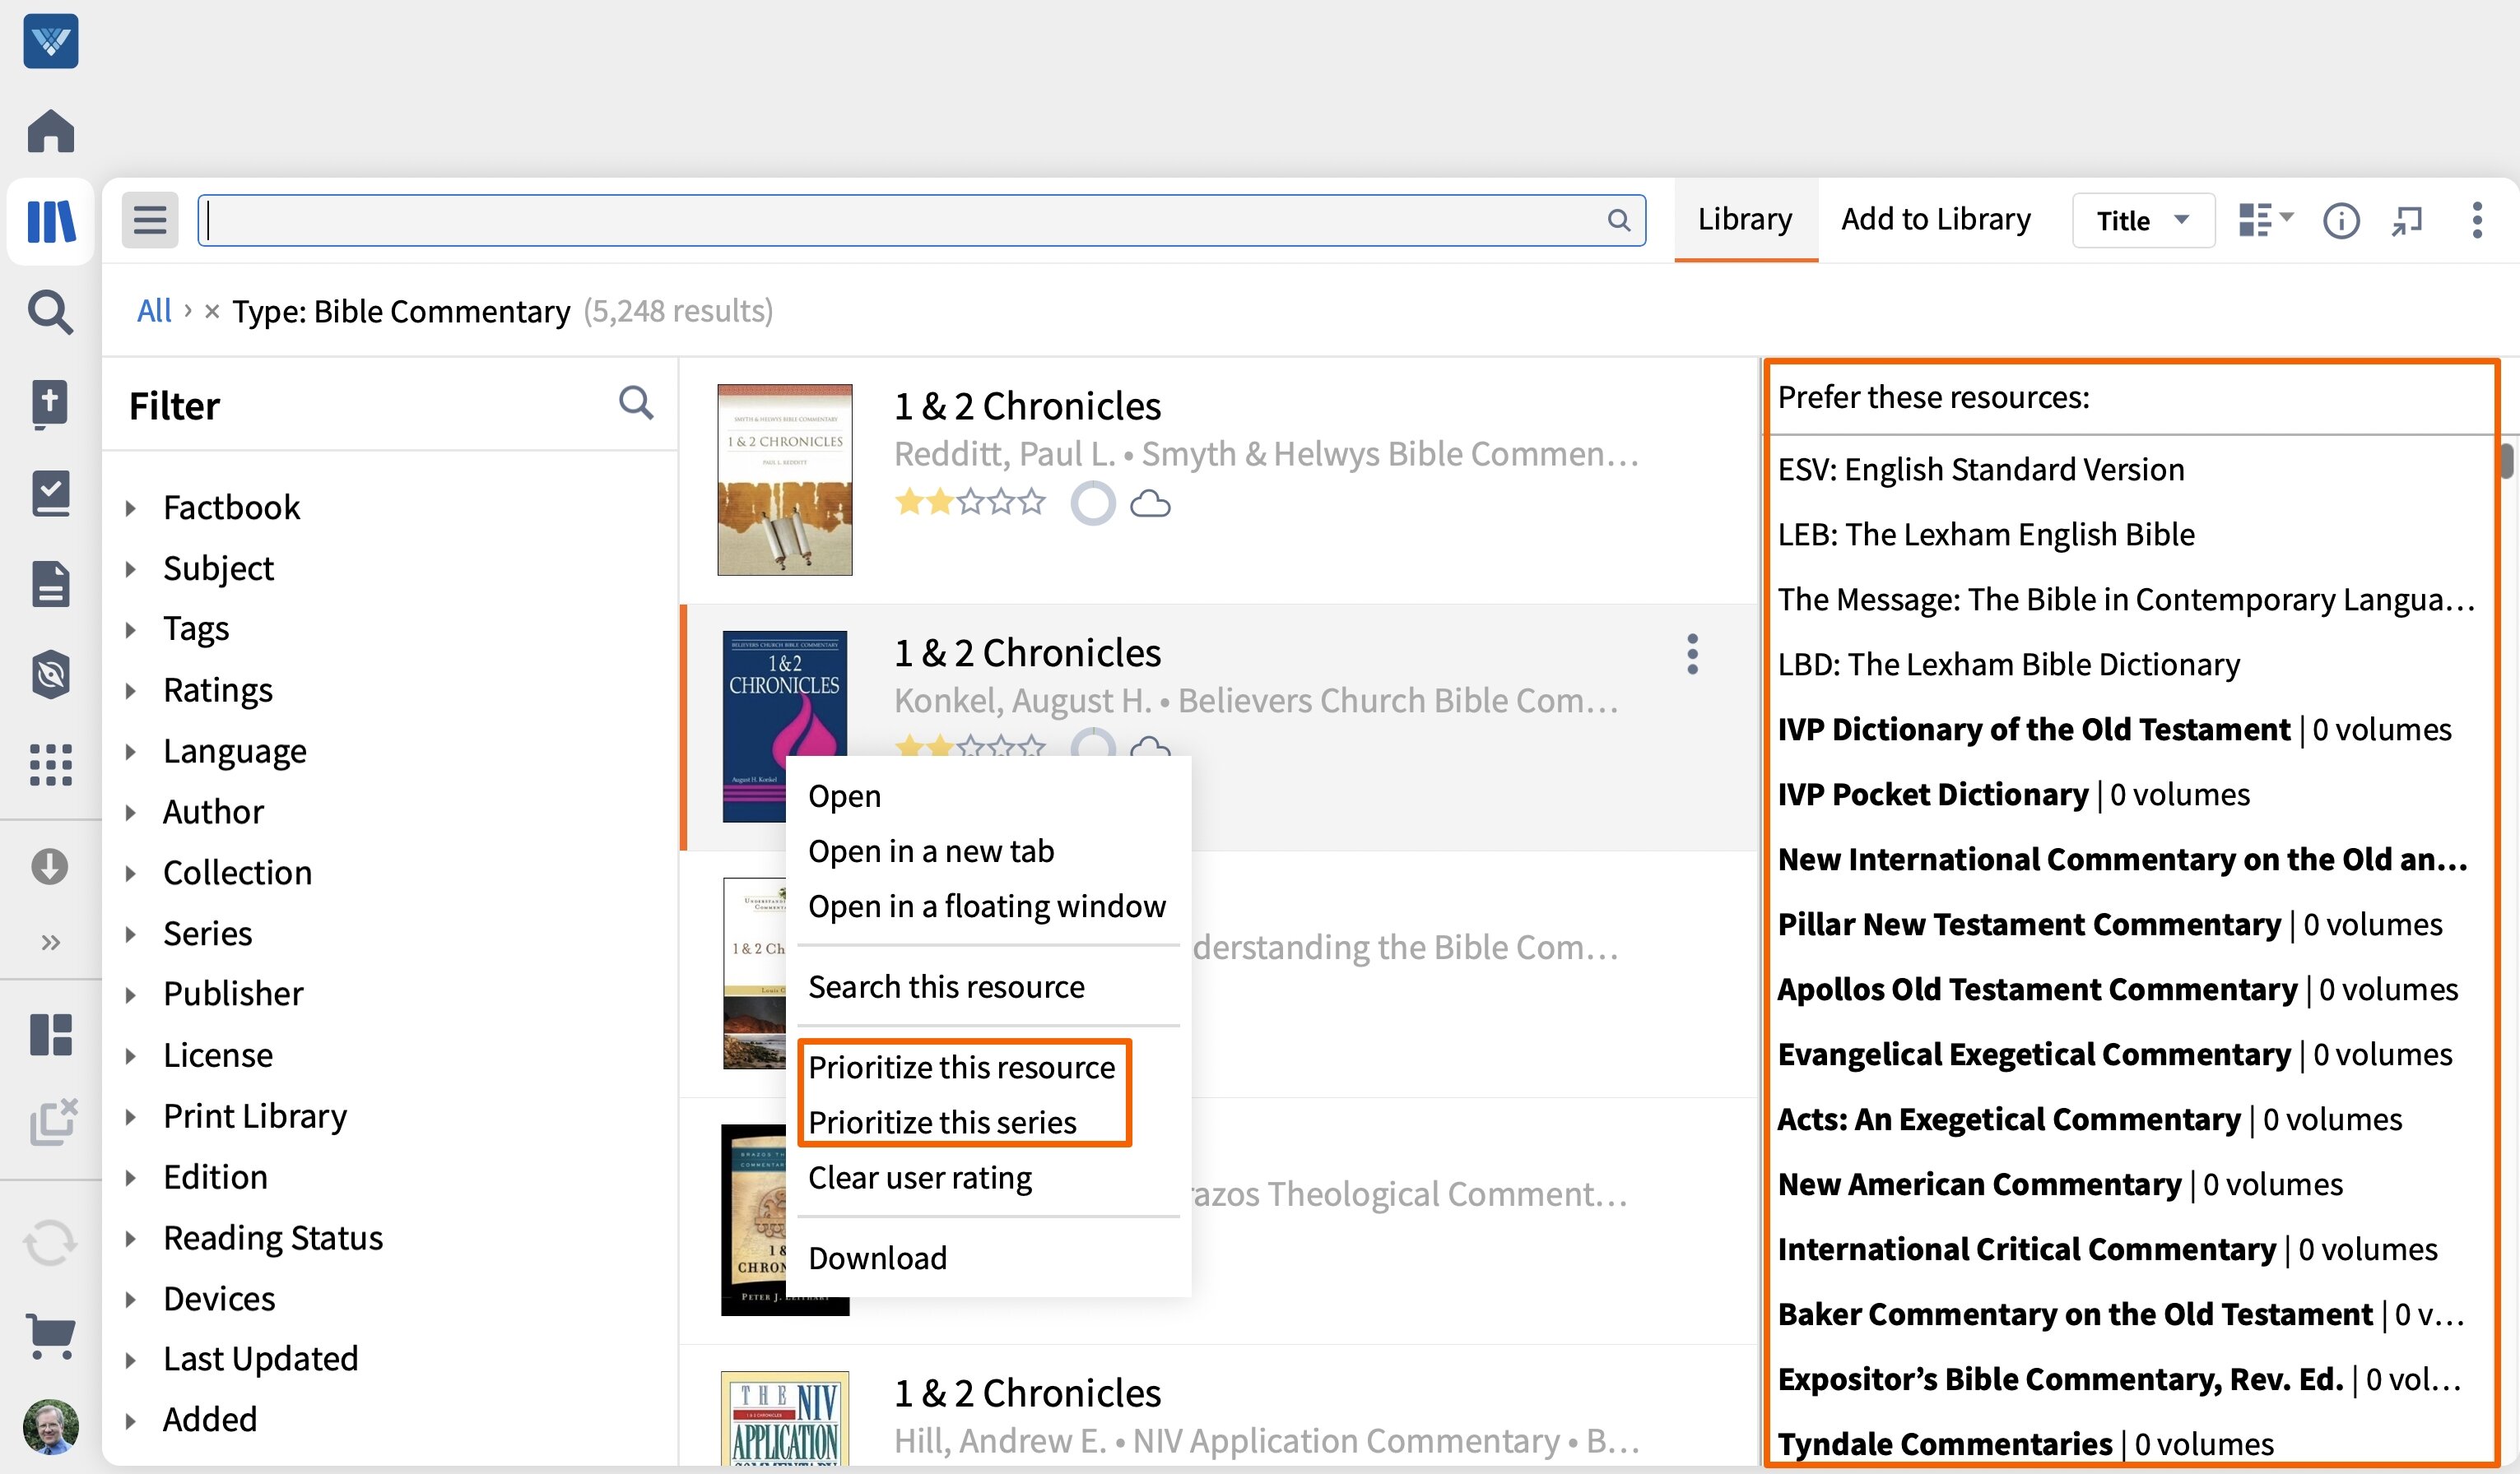Open the library panel kebab menu
The image size is (2520, 1474).
coord(2477,220)
